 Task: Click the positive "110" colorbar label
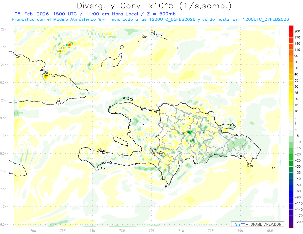coord(297,50)
